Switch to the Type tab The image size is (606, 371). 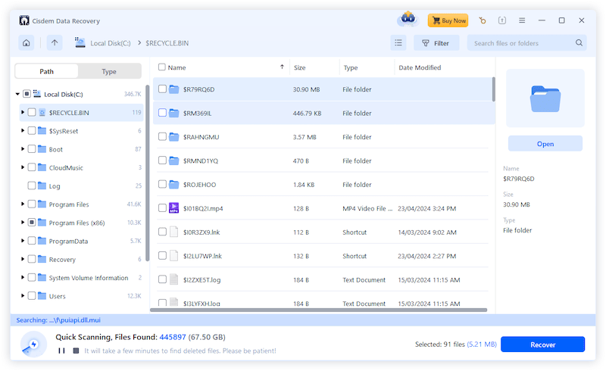click(x=109, y=71)
